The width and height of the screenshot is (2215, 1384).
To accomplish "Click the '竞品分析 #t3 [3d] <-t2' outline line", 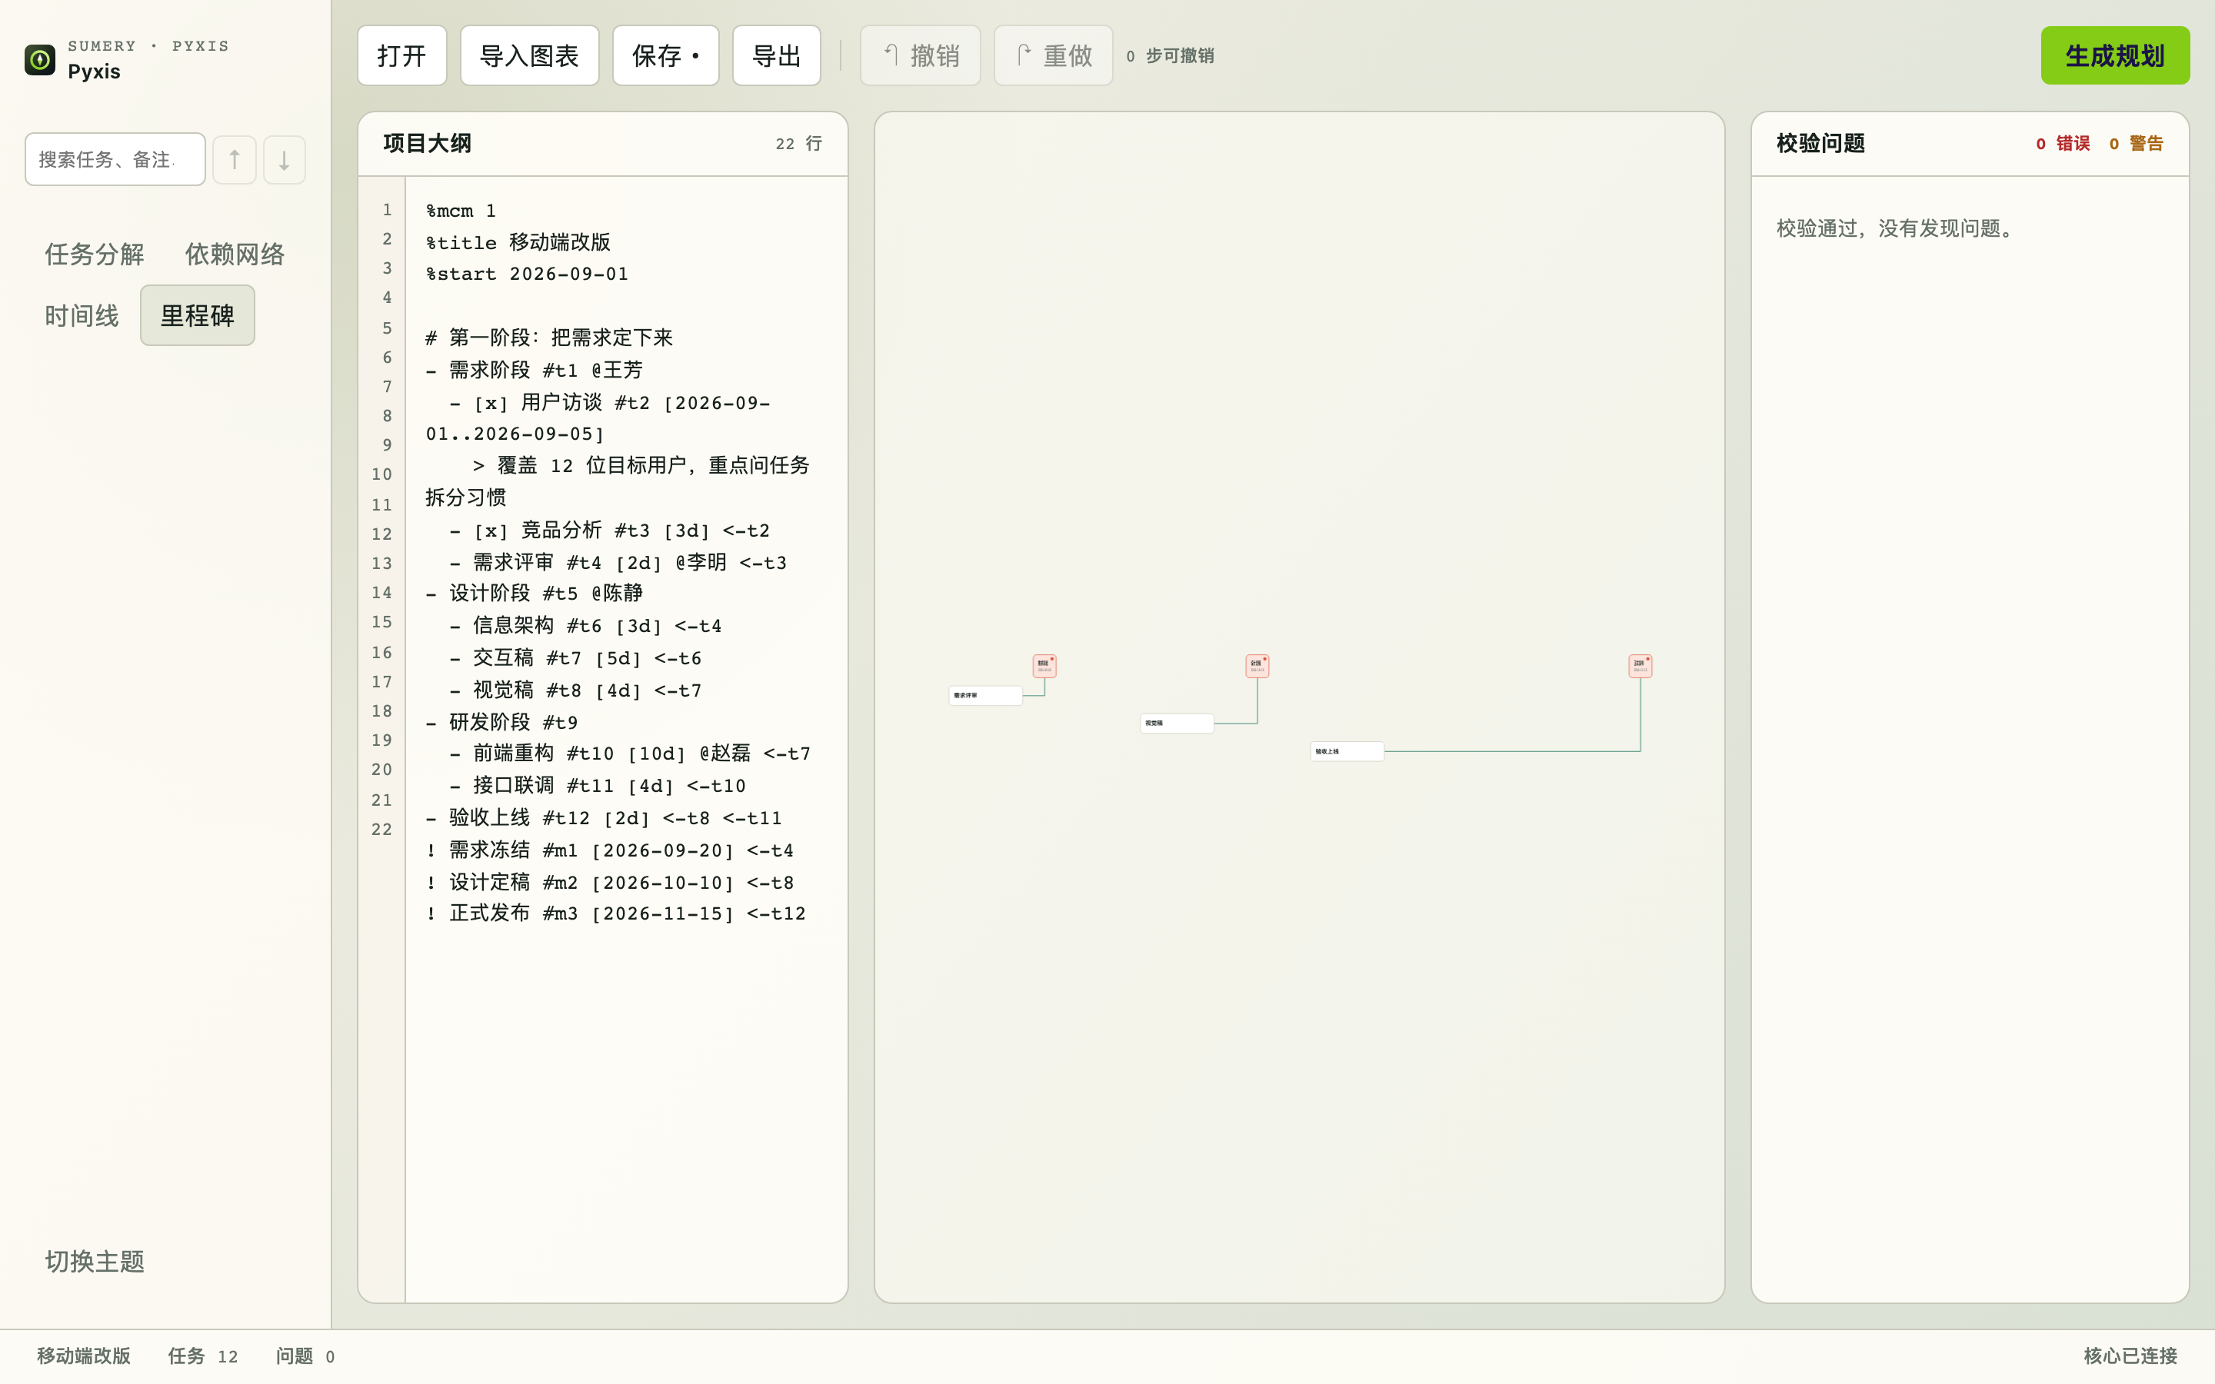I will coord(611,530).
